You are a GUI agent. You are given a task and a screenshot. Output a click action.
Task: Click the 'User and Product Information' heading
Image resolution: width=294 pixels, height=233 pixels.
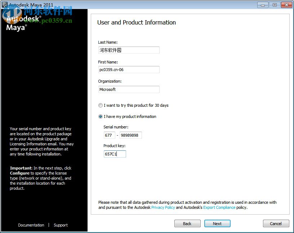[137, 22]
